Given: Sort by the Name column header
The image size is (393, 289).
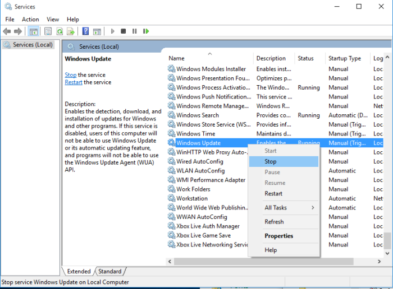Looking at the screenshot, I should [210, 58].
